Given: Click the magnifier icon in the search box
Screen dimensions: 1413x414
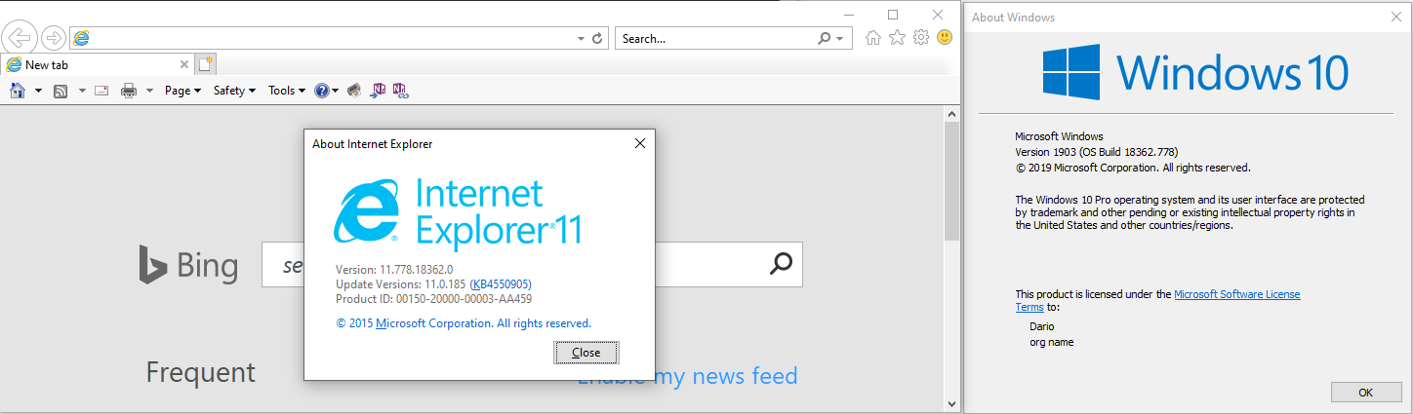Looking at the screenshot, I should [x=825, y=39].
